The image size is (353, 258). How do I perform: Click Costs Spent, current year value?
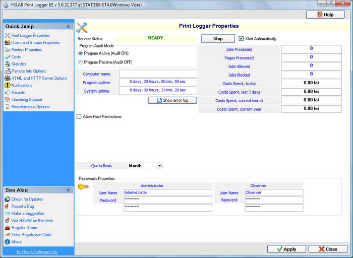(311, 109)
